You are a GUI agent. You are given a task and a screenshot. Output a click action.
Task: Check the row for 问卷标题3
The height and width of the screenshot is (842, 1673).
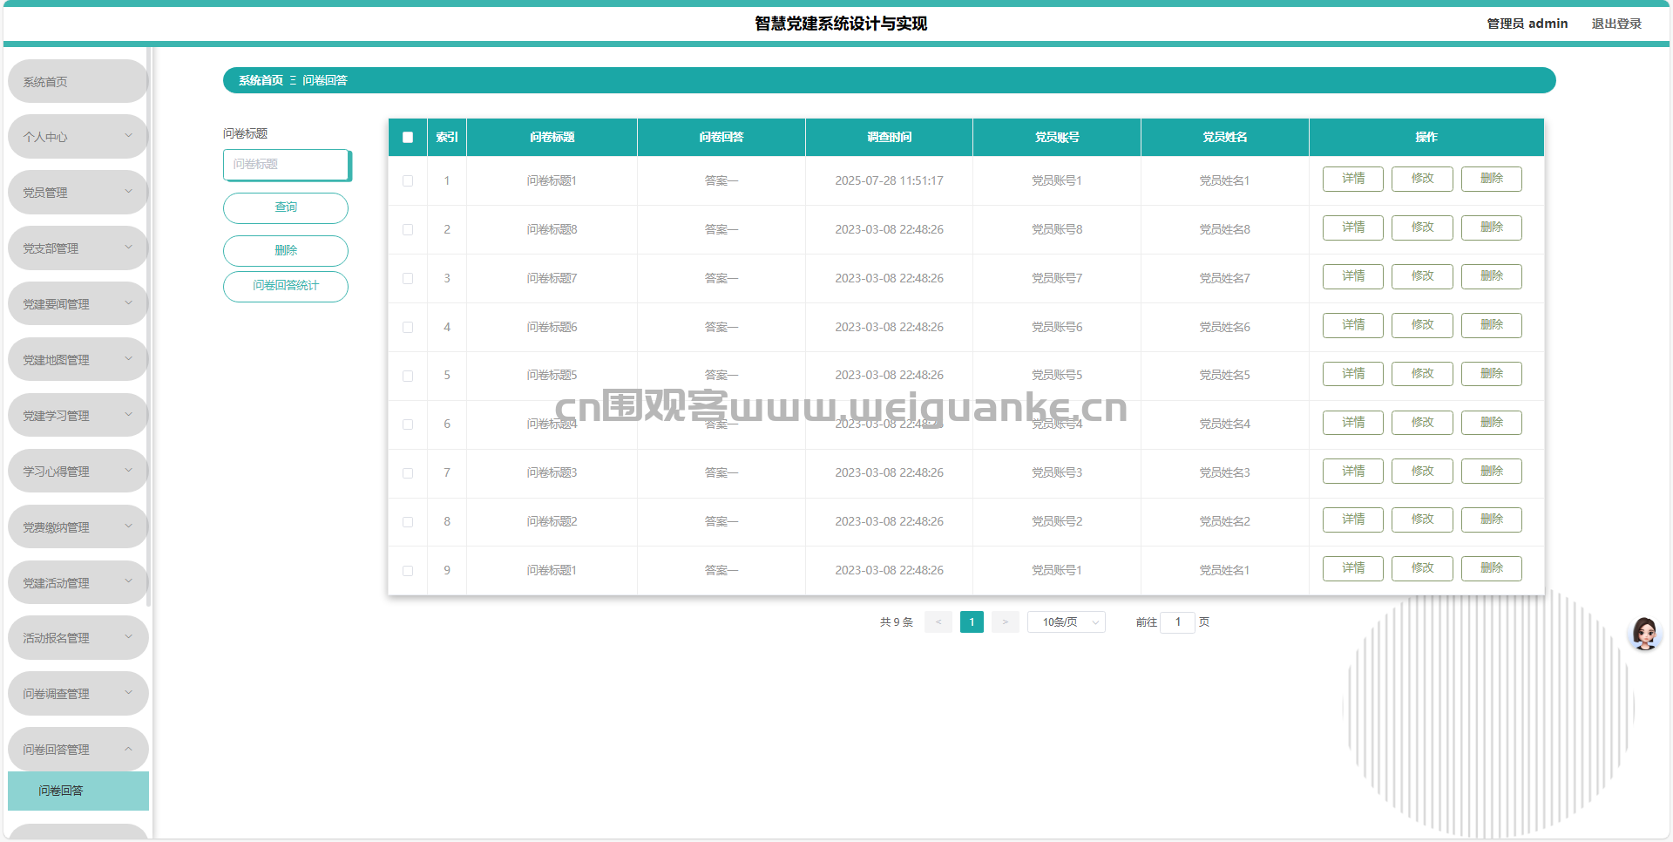point(408,473)
